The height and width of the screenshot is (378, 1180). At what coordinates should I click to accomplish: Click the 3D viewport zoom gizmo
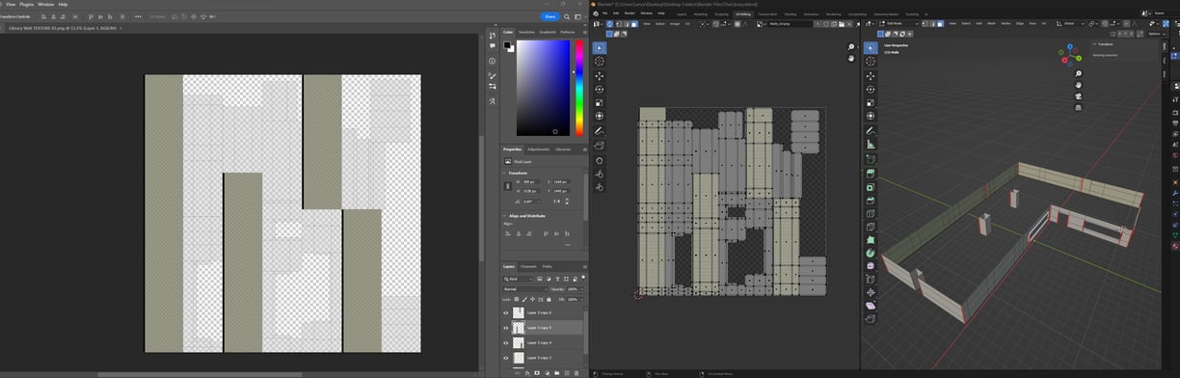coord(1078,73)
